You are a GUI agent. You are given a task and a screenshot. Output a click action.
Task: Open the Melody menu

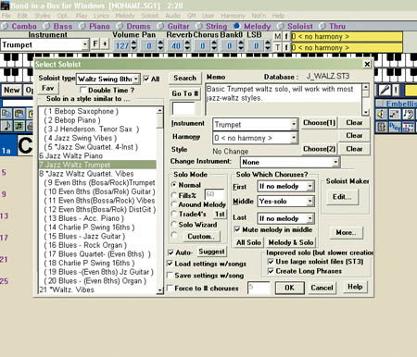click(125, 16)
